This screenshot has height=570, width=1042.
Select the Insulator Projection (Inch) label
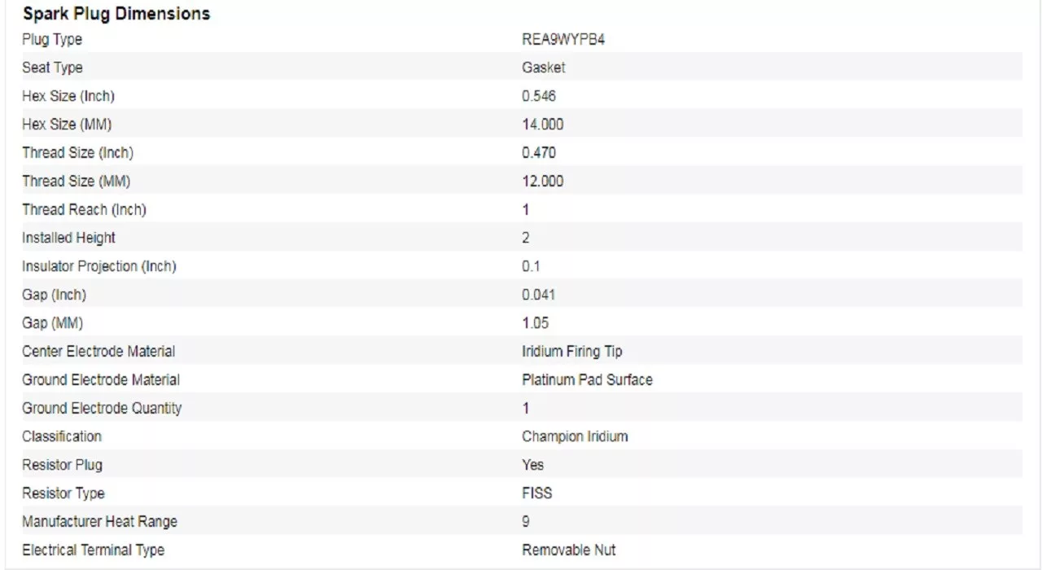click(99, 266)
